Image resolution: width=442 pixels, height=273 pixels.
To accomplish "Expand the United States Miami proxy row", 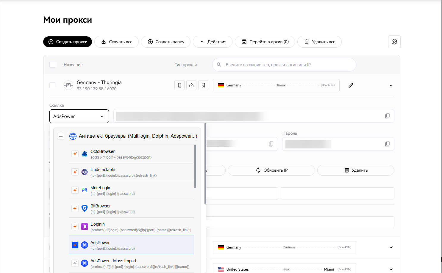I will tap(391, 269).
